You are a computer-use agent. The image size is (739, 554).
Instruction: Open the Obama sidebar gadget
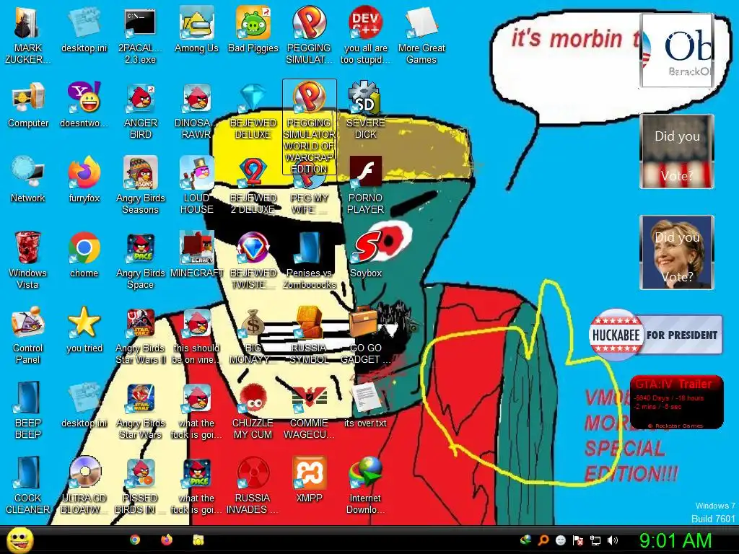[x=677, y=50]
